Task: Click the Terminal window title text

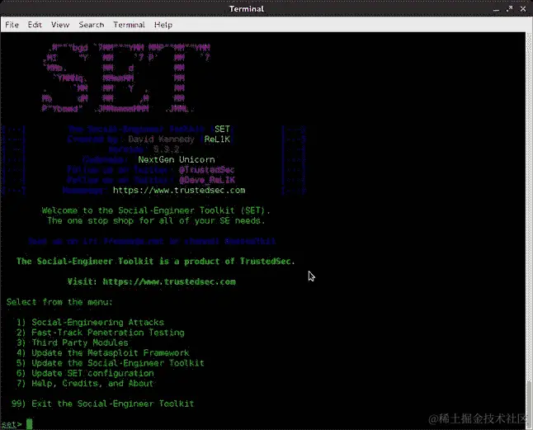Action: click(247, 9)
